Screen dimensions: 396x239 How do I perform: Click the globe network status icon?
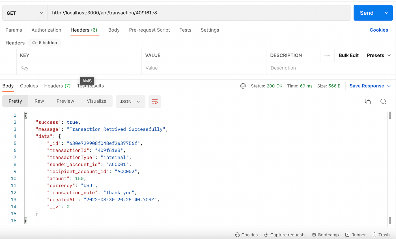[x=243, y=86]
